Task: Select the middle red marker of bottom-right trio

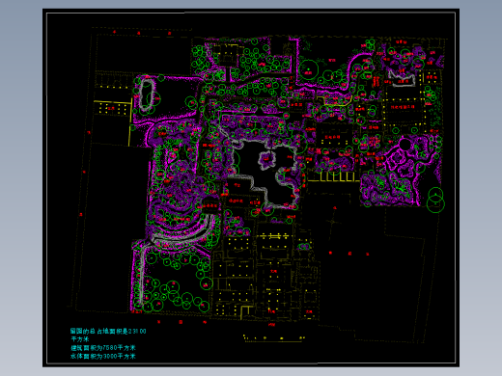Action: pos(349,254)
